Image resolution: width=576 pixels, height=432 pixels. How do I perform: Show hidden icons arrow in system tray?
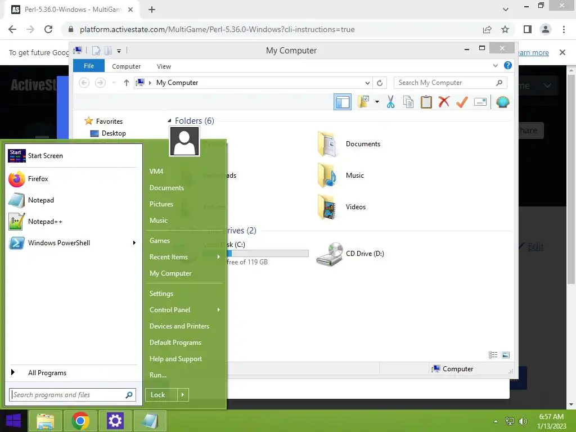pyautogui.click(x=496, y=421)
